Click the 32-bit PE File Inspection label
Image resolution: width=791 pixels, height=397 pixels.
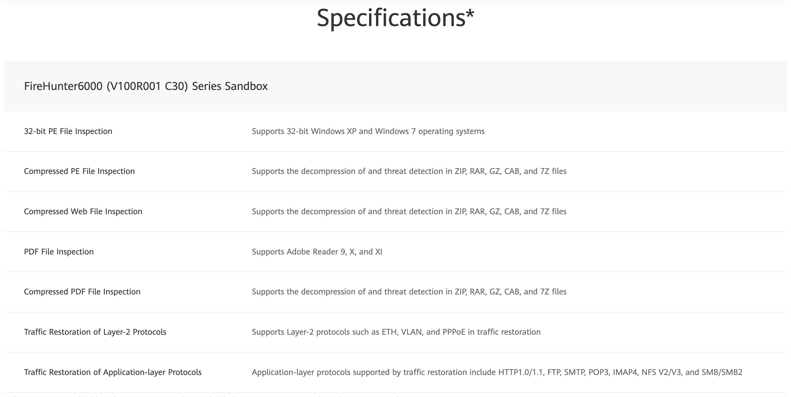coord(68,131)
